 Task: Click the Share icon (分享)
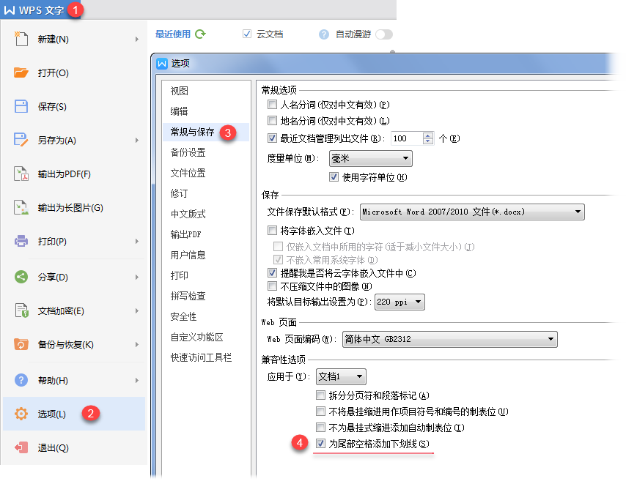pos(21,277)
